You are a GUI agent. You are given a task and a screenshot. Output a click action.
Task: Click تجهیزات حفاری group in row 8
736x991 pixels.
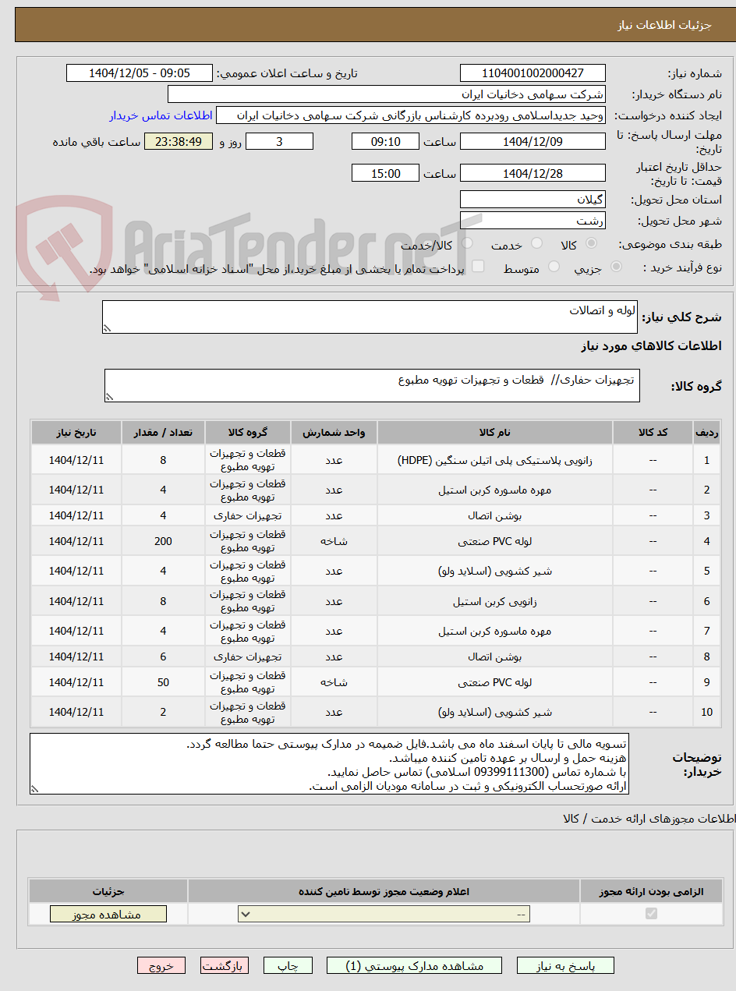(248, 657)
